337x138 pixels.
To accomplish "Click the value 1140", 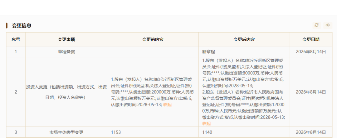I will 207,132.
